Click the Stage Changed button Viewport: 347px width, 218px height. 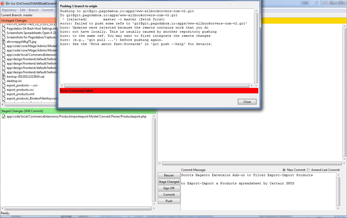[x=169, y=182]
